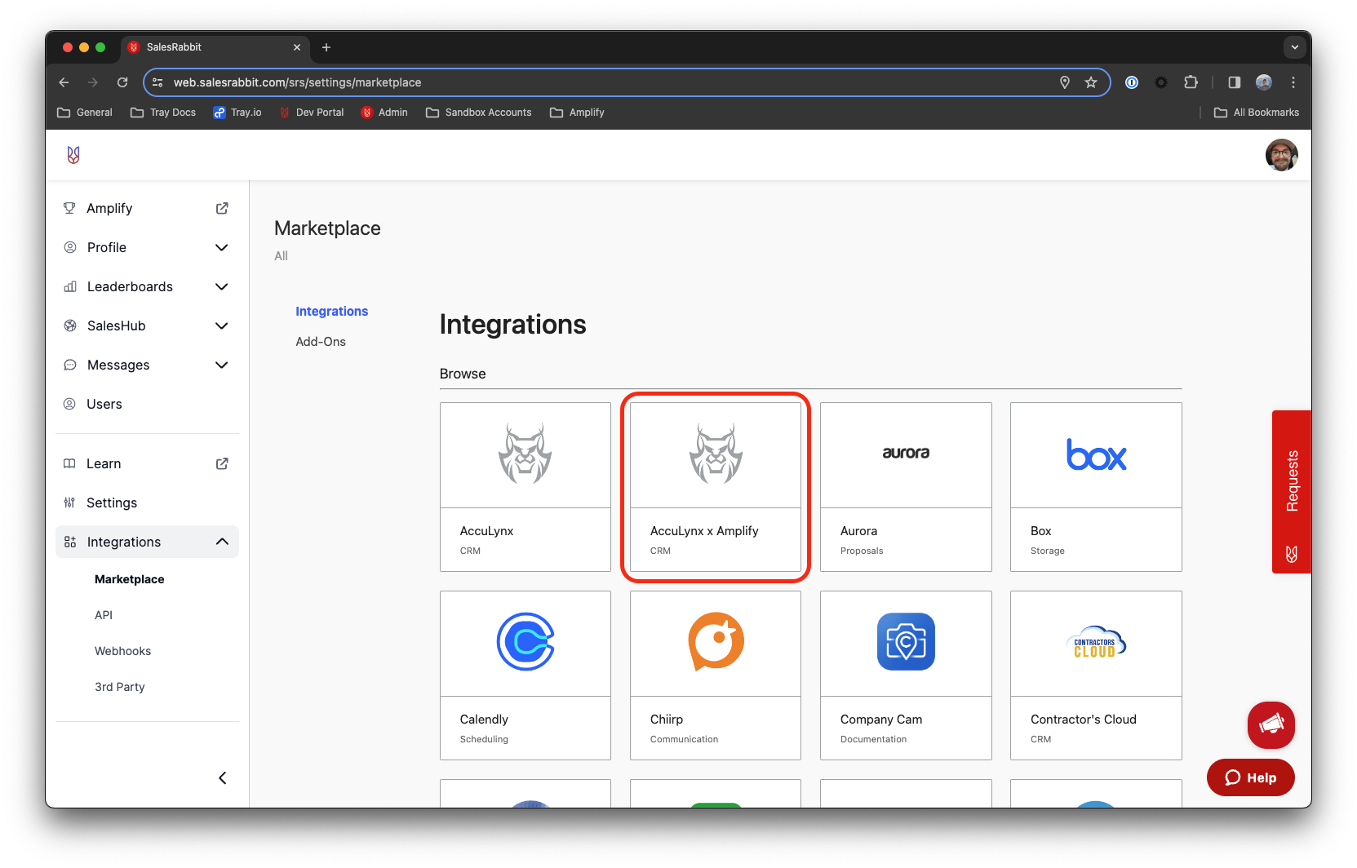
Task: Click the 'All' breadcrumb text
Action: 281,256
